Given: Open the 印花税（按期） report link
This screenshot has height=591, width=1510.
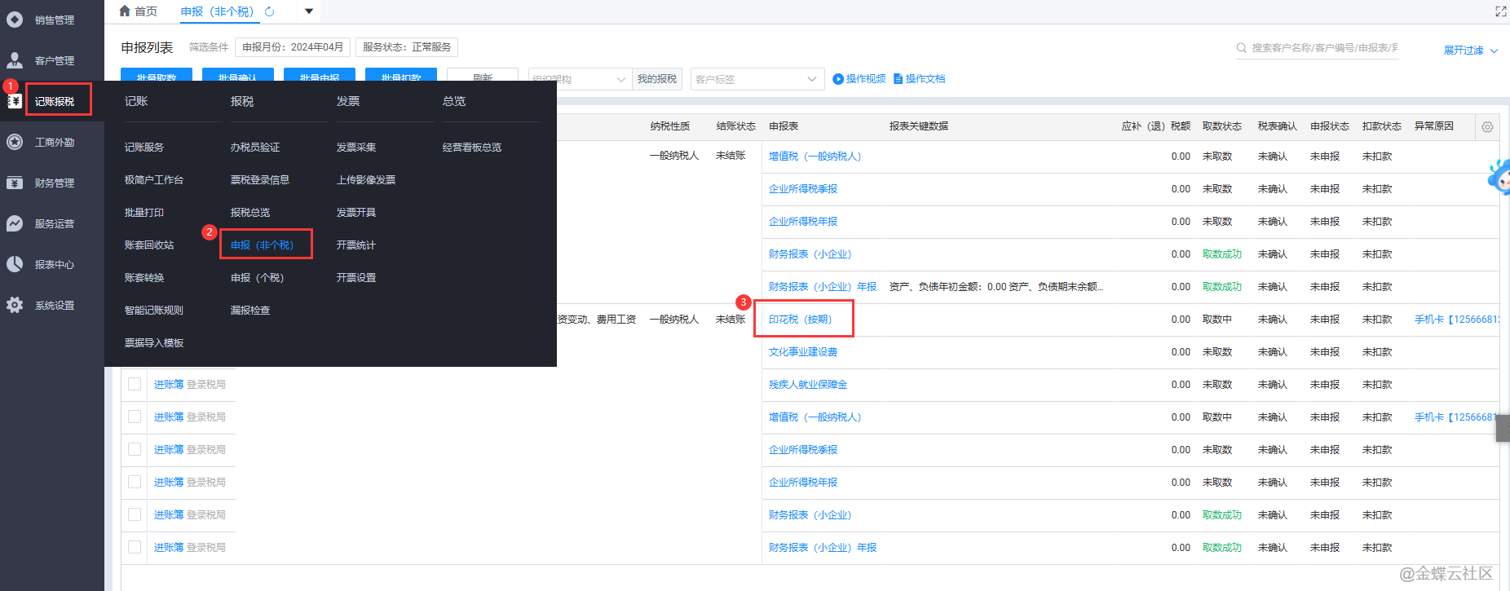Looking at the screenshot, I should point(800,320).
